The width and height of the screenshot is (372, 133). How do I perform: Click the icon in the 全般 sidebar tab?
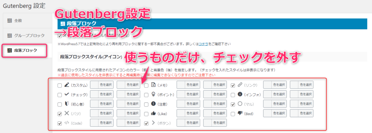pyautogui.click(x=9, y=21)
